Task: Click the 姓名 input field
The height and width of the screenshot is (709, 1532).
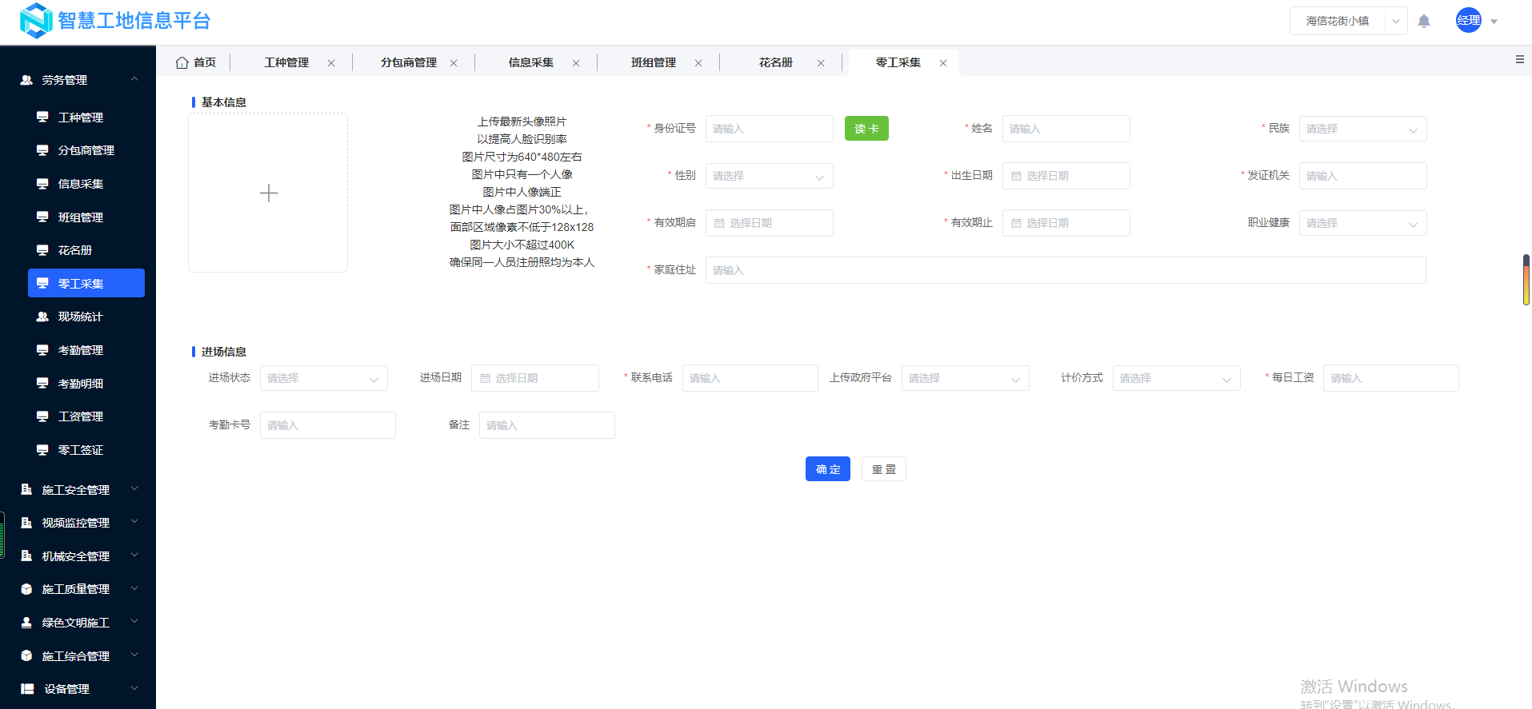Action: 1066,129
